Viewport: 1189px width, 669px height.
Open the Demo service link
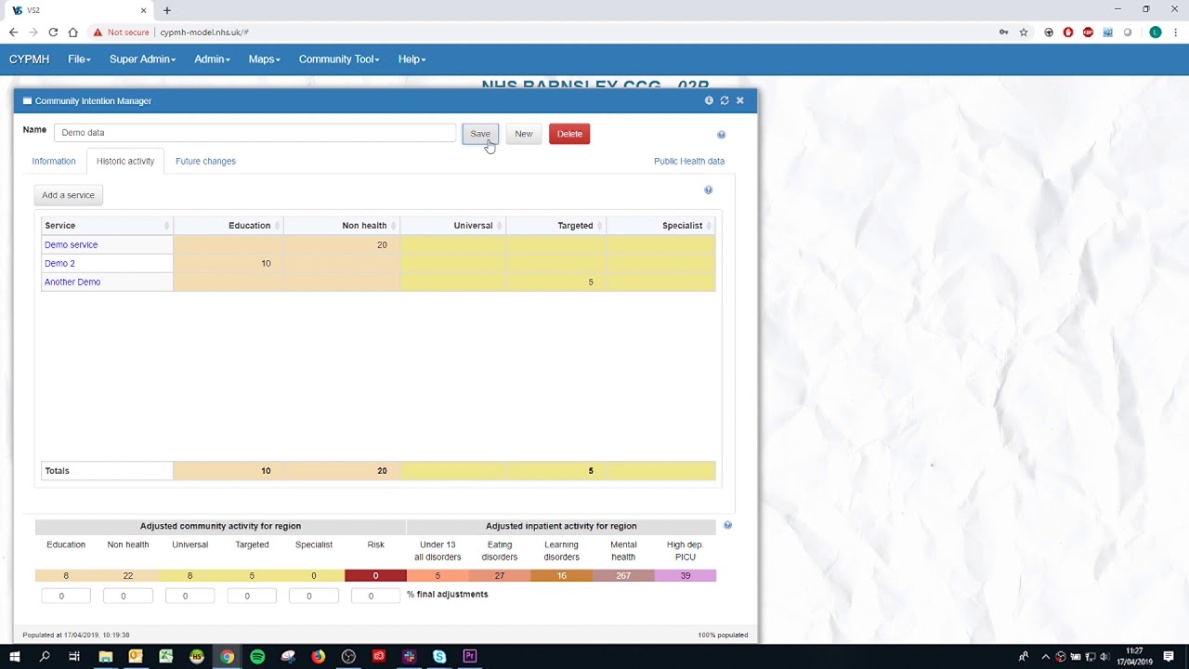pos(71,245)
